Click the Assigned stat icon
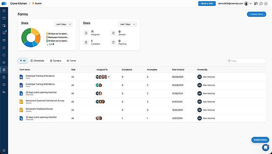This screenshot has width=272, height=154. tap(86, 33)
